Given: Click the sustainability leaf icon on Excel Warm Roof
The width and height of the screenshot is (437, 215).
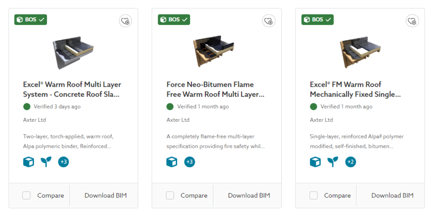Looking at the screenshot, I should coord(46,162).
